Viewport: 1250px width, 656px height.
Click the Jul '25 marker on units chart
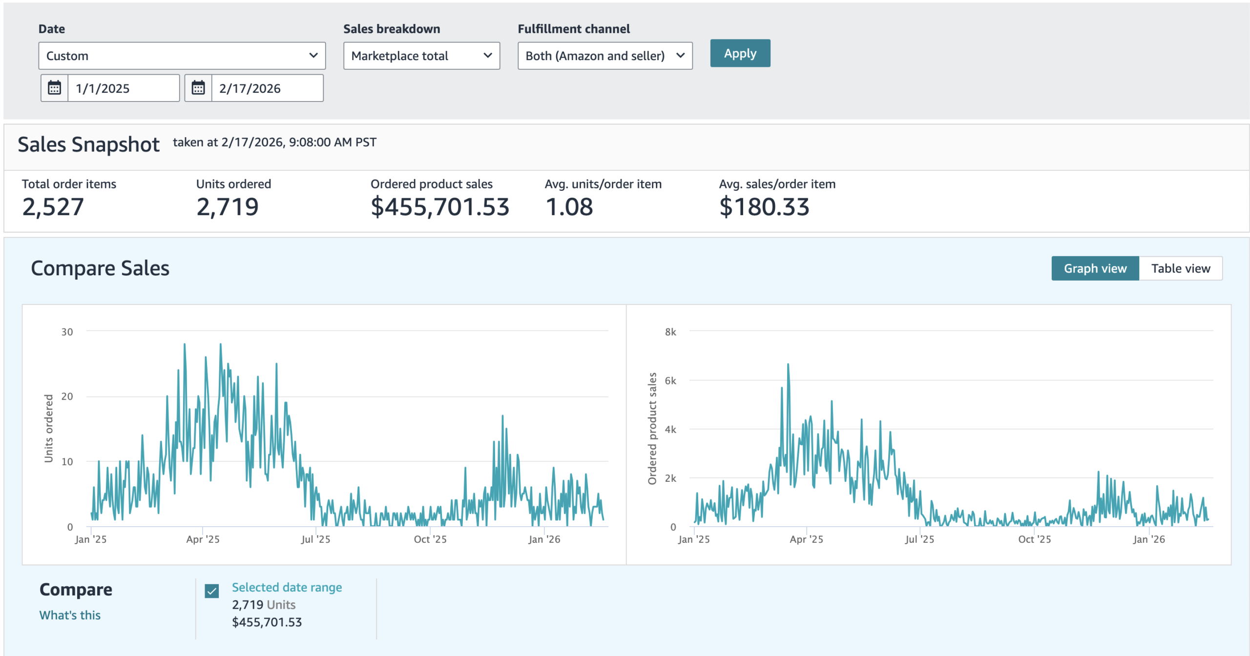315,539
